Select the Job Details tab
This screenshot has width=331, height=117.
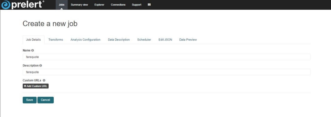(x=34, y=40)
